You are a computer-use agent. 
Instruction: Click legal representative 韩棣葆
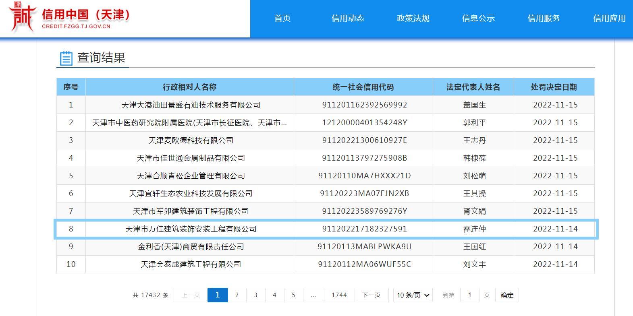click(x=475, y=158)
